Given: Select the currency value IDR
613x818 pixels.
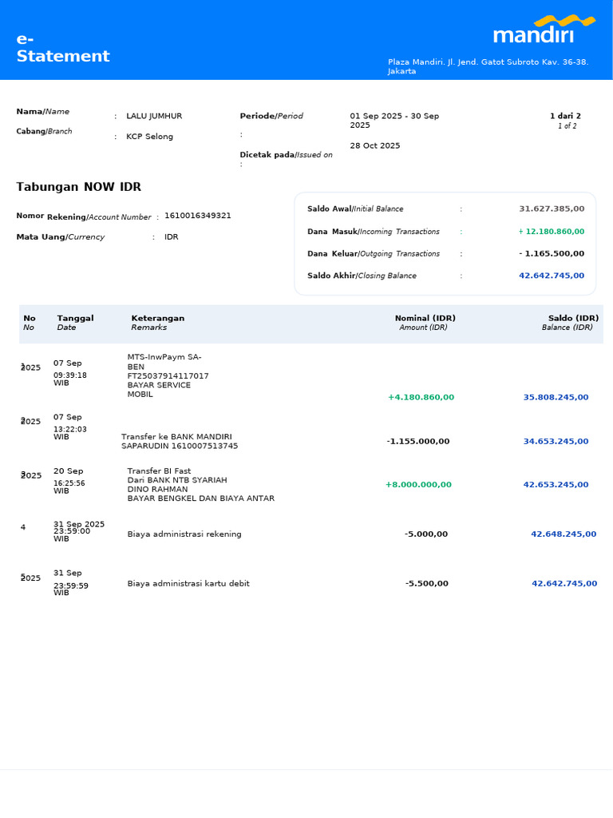Looking at the screenshot, I should 172,236.
